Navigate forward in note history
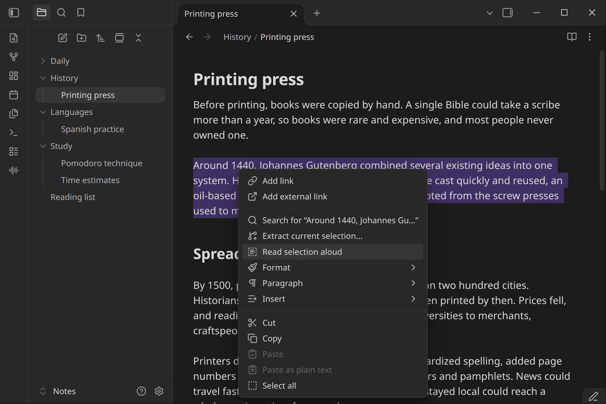 [207, 37]
